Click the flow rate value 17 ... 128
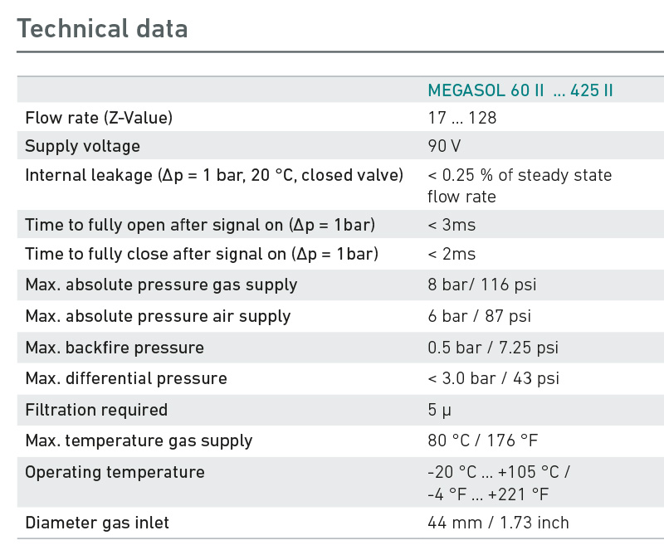 (461, 118)
